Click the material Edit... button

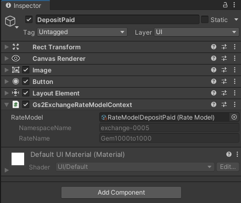(x=228, y=167)
